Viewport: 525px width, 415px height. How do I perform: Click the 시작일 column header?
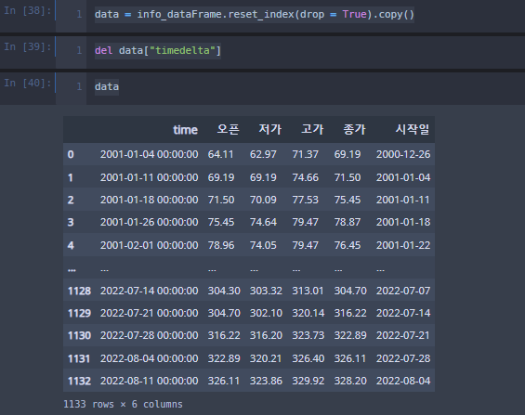[x=413, y=129]
